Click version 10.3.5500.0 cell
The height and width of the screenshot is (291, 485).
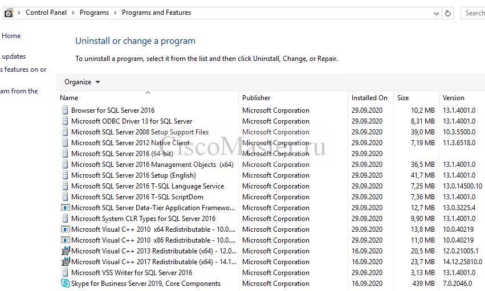(459, 132)
